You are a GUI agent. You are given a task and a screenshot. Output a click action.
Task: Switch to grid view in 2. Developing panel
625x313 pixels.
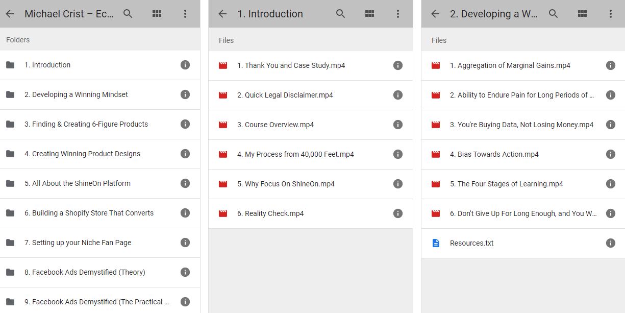(x=582, y=14)
